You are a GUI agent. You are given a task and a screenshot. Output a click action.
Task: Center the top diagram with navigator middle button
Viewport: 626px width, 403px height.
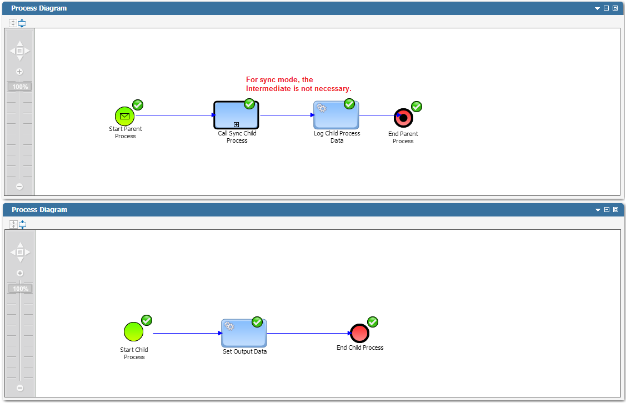pyautogui.click(x=19, y=51)
